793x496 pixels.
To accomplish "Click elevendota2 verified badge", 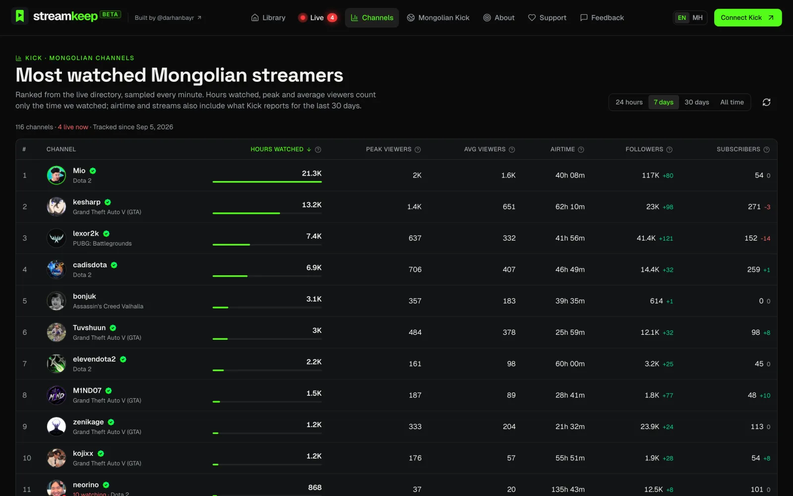I will tap(123, 359).
